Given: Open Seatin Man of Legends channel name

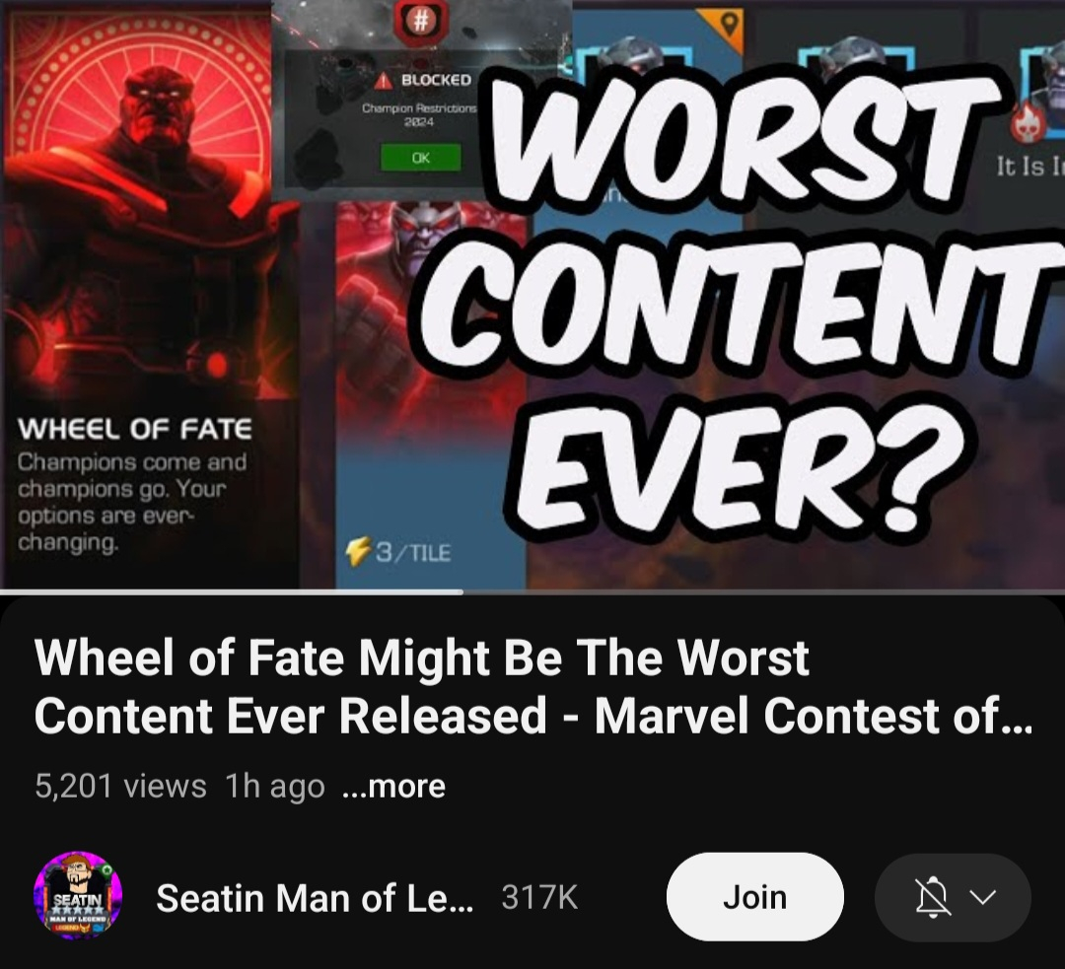Looking at the screenshot, I should [x=315, y=898].
